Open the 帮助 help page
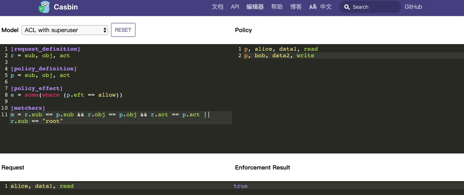Viewport: 464px width, 195px height. 277,7
